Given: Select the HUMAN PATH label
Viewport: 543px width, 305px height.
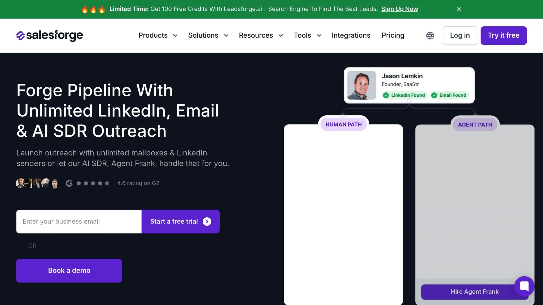Looking at the screenshot, I should [x=344, y=124].
